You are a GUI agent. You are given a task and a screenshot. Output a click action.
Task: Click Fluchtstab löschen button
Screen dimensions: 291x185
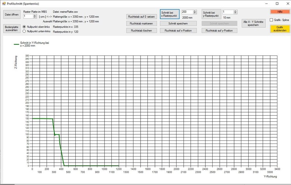coord(141,30)
